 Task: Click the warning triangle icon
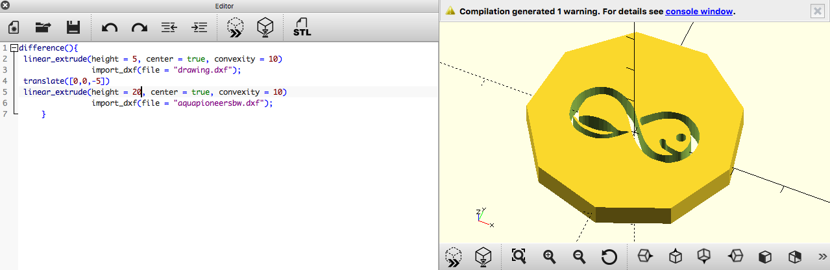450,11
